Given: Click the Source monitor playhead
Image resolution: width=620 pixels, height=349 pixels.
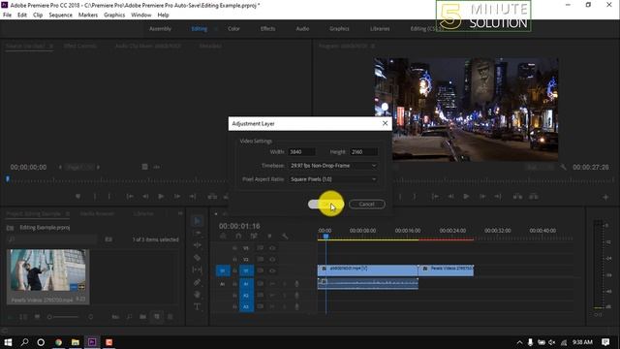Looking at the screenshot, I should [x=8, y=179].
